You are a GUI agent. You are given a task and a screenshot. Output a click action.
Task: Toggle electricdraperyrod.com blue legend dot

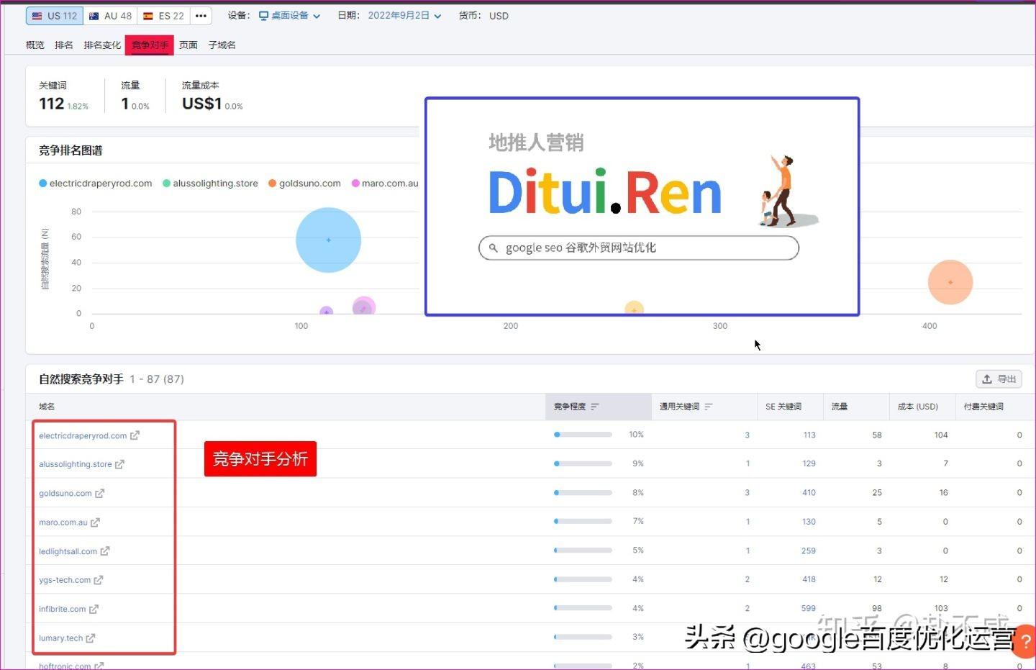pyautogui.click(x=43, y=184)
